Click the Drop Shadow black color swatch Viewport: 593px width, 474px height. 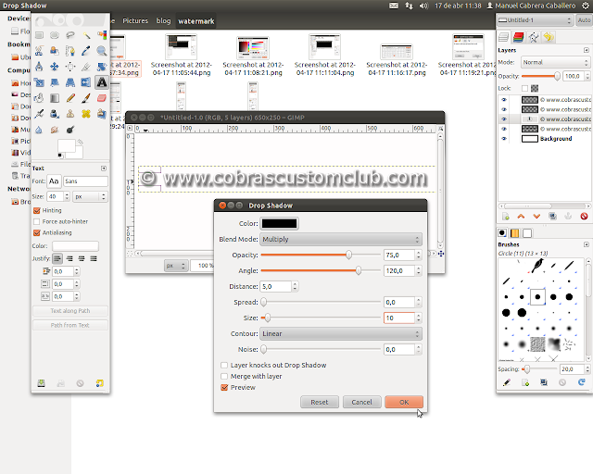click(280, 223)
